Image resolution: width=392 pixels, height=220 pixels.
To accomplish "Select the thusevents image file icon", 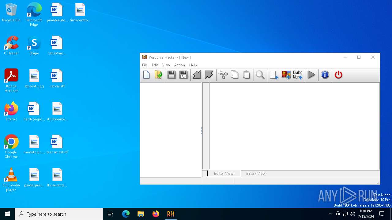I will pyautogui.click(x=57, y=178).
